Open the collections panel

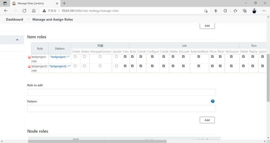[245, 11]
